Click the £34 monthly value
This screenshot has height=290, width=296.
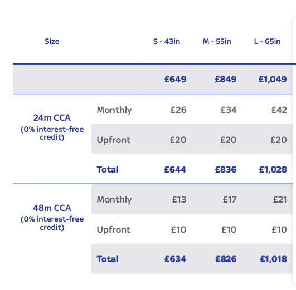click(x=229, y=110)
